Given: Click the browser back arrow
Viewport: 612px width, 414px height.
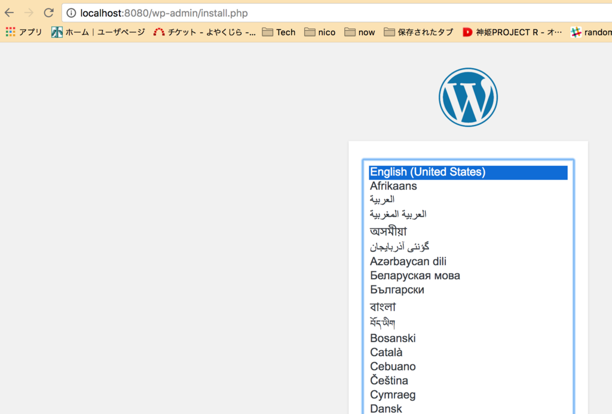Looking at the screenshot, I should (x=10, y=13).
